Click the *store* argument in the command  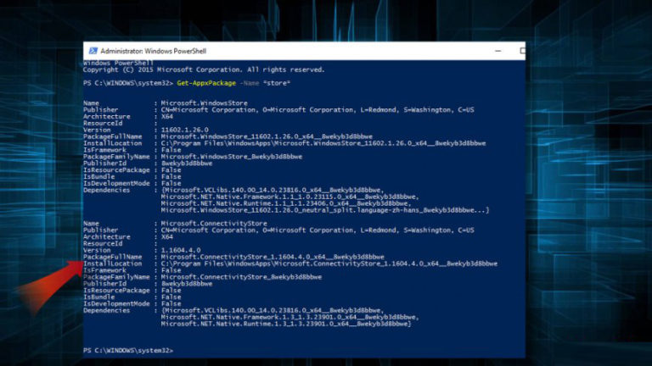coord(278,83)
